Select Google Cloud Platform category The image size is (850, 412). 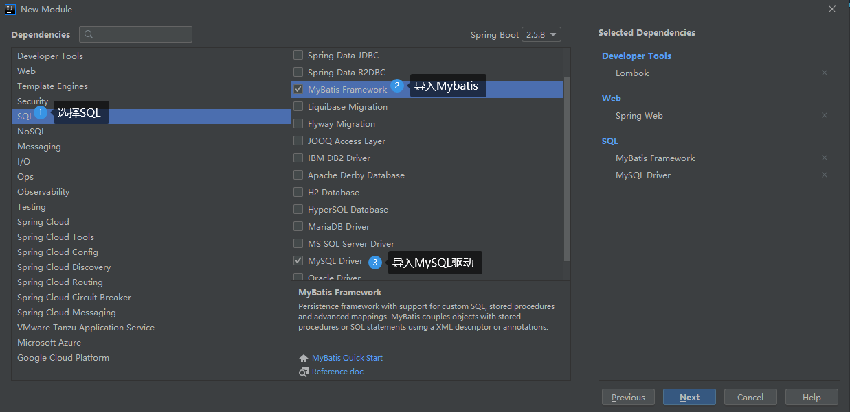pos(151,358)
